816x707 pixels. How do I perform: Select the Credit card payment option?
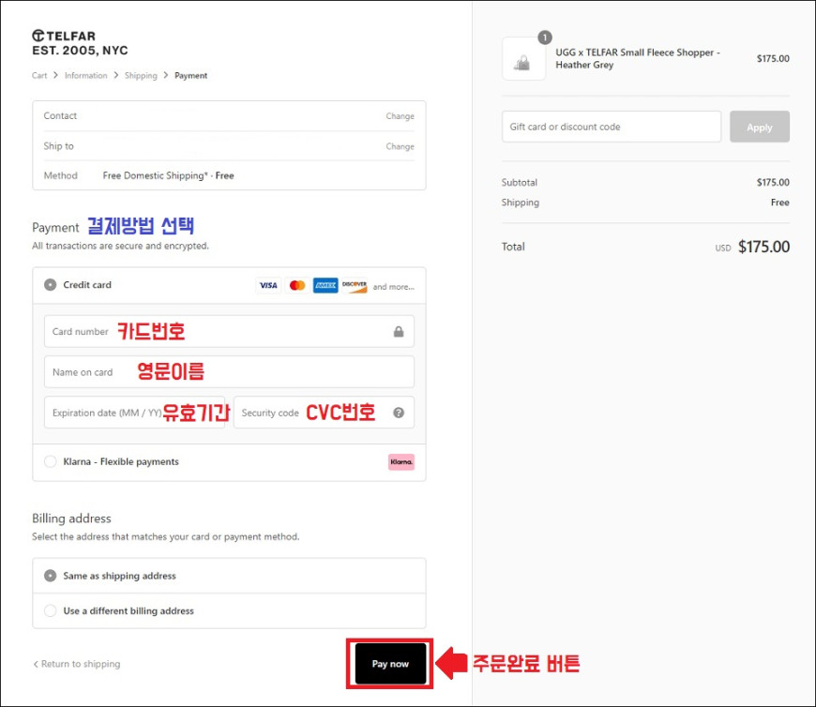pos(50,285)
